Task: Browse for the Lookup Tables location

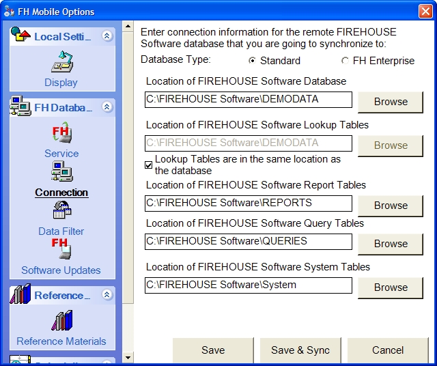Action: (391, 146)
